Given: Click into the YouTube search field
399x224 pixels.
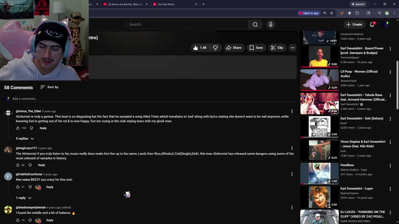Looking at the screenshot, I should [x=187, y=25].
